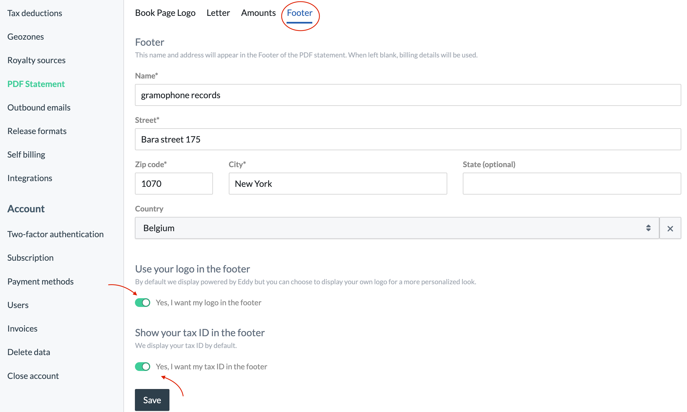Click the Zip code input field
Screen dimensions: 687x412
point(174,184)
